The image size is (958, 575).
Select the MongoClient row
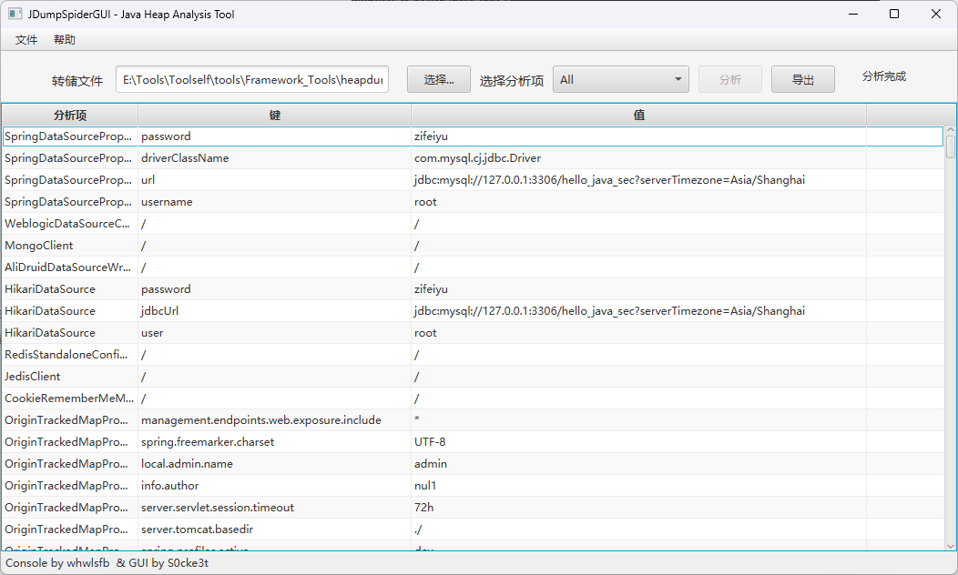tap(473, 246)
